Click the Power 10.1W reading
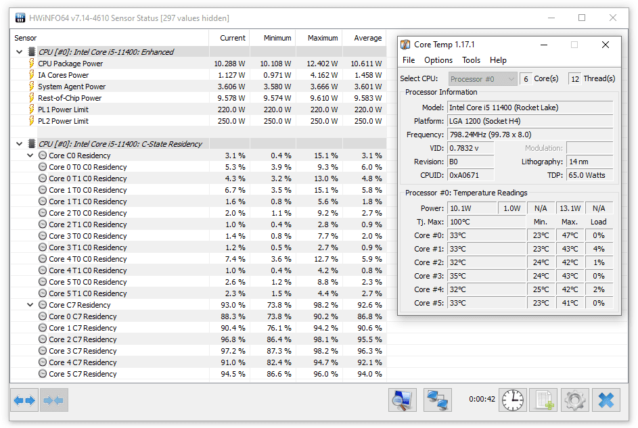 [472, 208]
